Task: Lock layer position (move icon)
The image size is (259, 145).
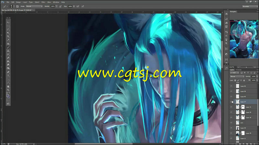Action: [241, 80]
